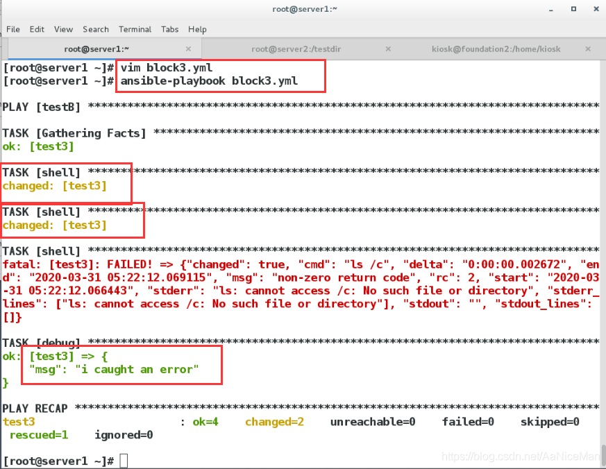Click the vertical scrollbar thumb at the bottom
Viewport: 606px width, 469px height.
pos(603,455)
